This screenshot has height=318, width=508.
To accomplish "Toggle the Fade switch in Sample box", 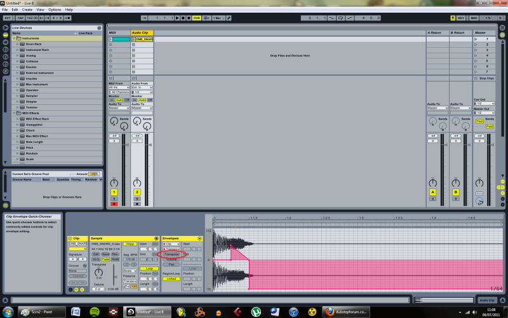I will click(x=105, y=259).
